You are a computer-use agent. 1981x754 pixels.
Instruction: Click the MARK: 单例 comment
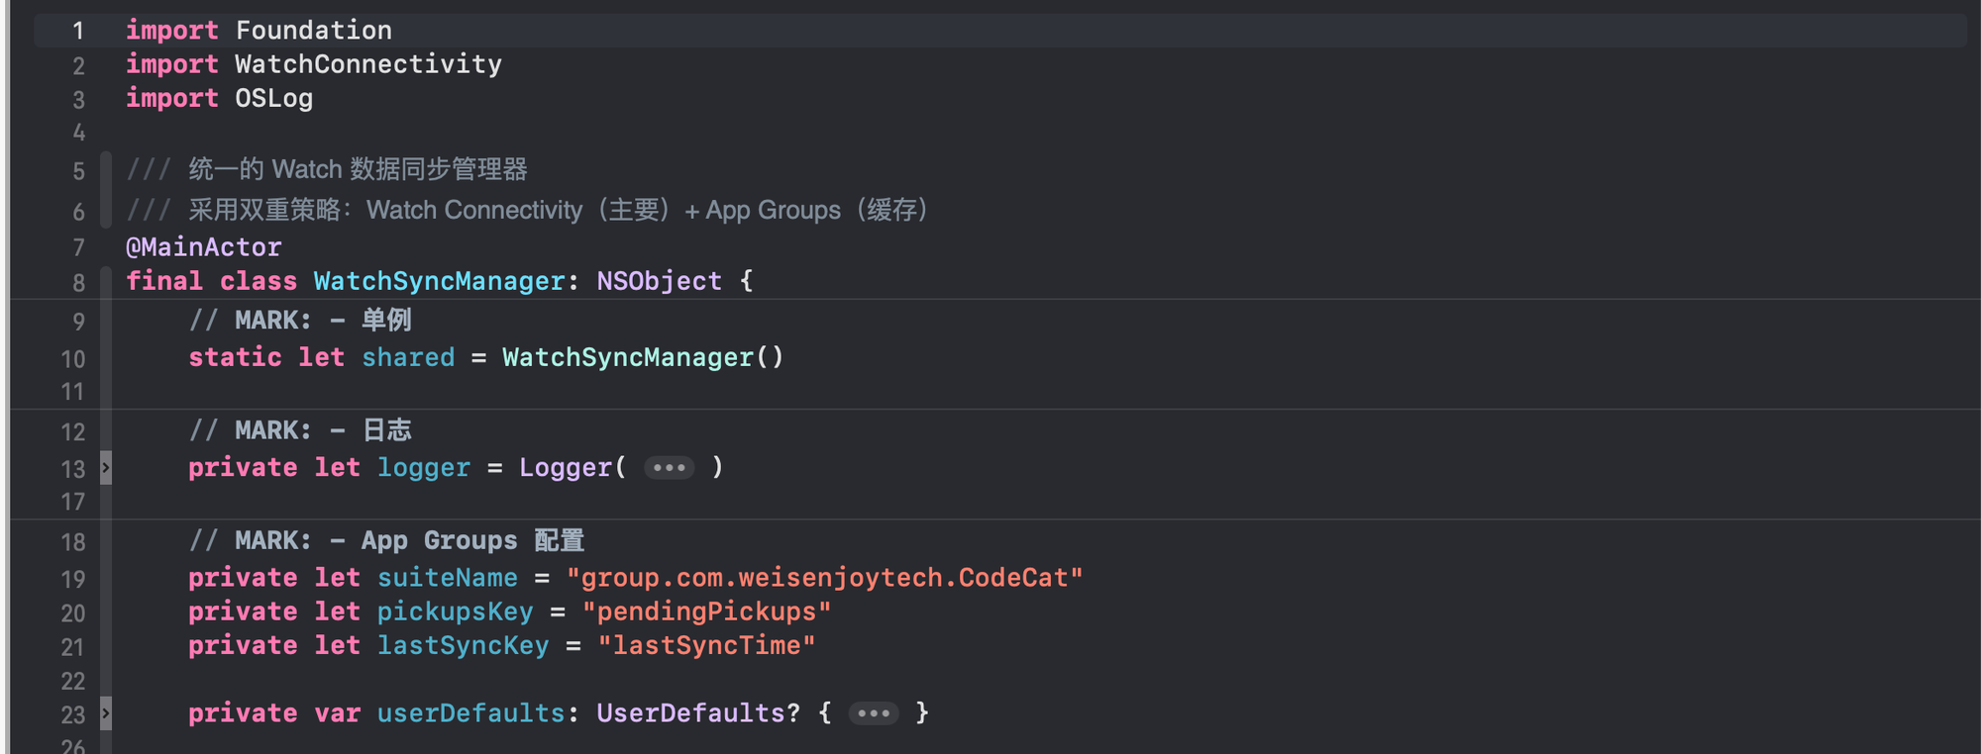pos(300,321)
